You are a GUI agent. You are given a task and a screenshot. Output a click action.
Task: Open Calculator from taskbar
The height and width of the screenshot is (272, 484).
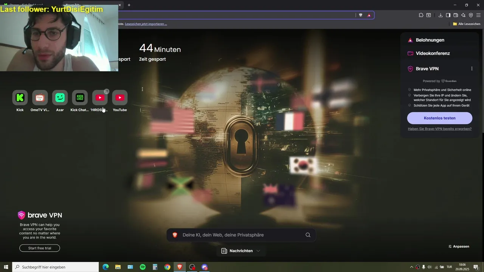pos(155,267)
